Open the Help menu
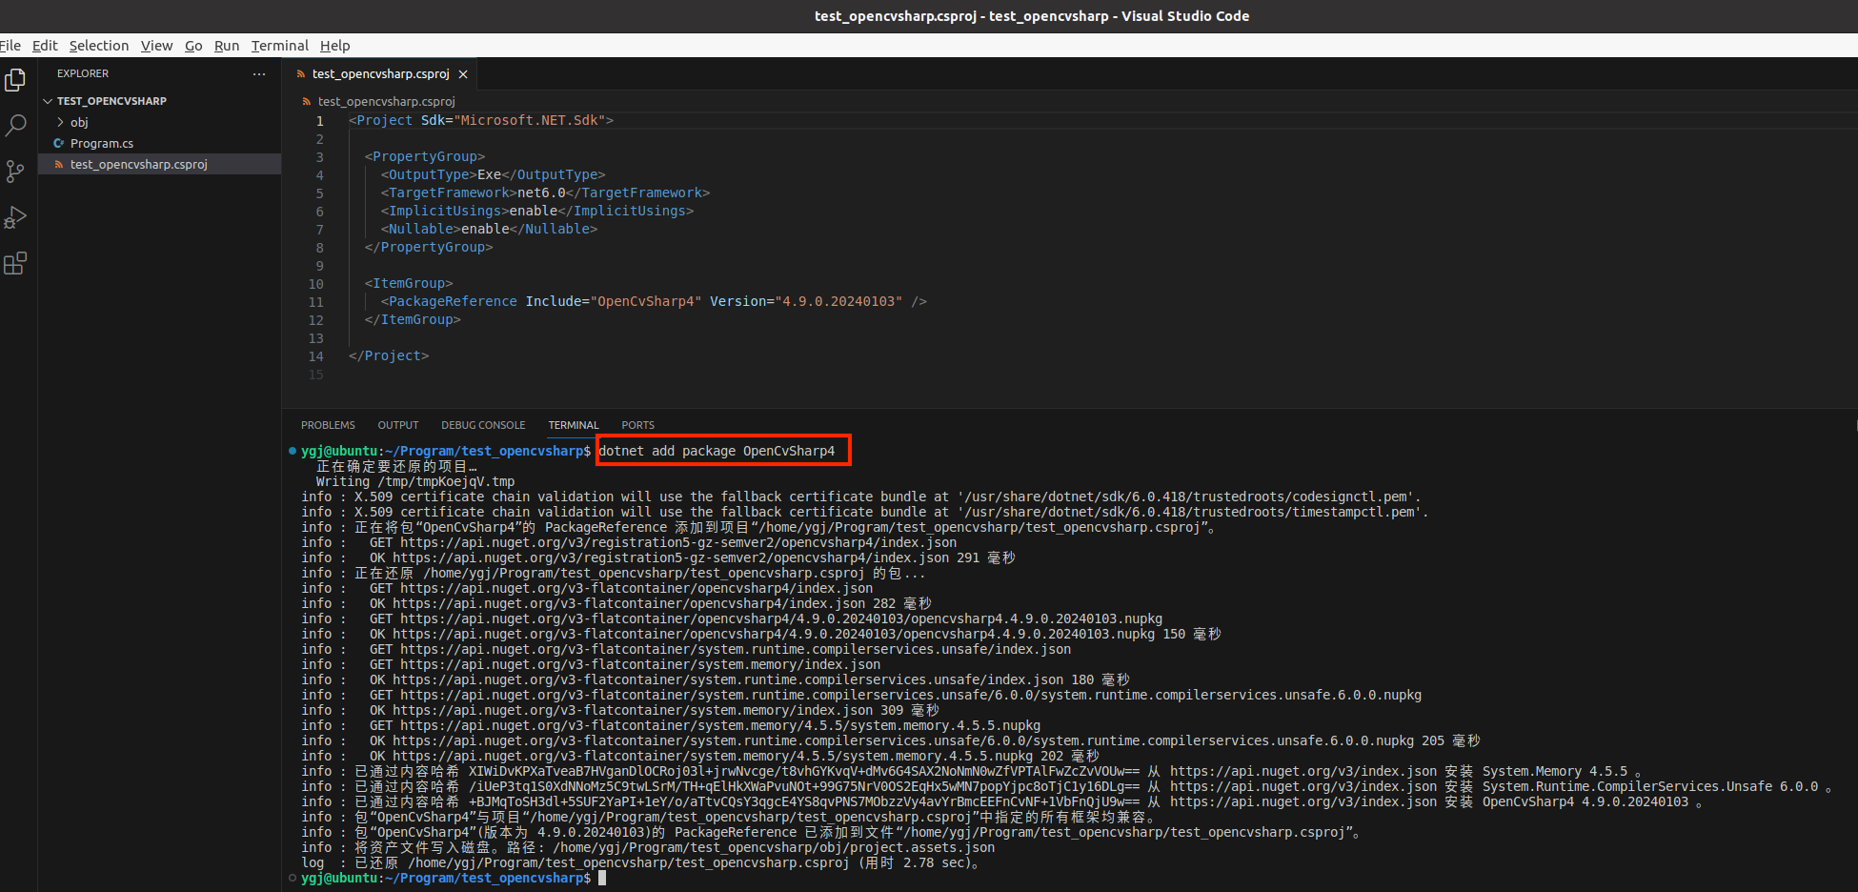Screen dimensions: 1858x892 [335, 46]
